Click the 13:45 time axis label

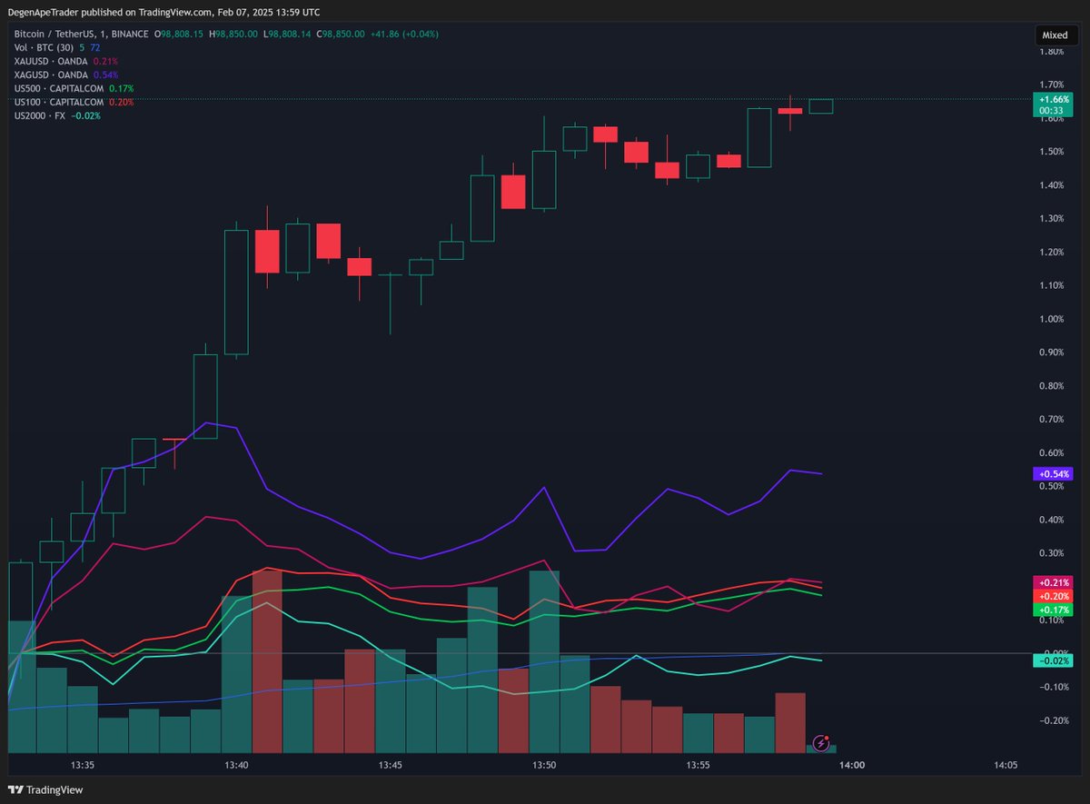(x=391, y=766)
